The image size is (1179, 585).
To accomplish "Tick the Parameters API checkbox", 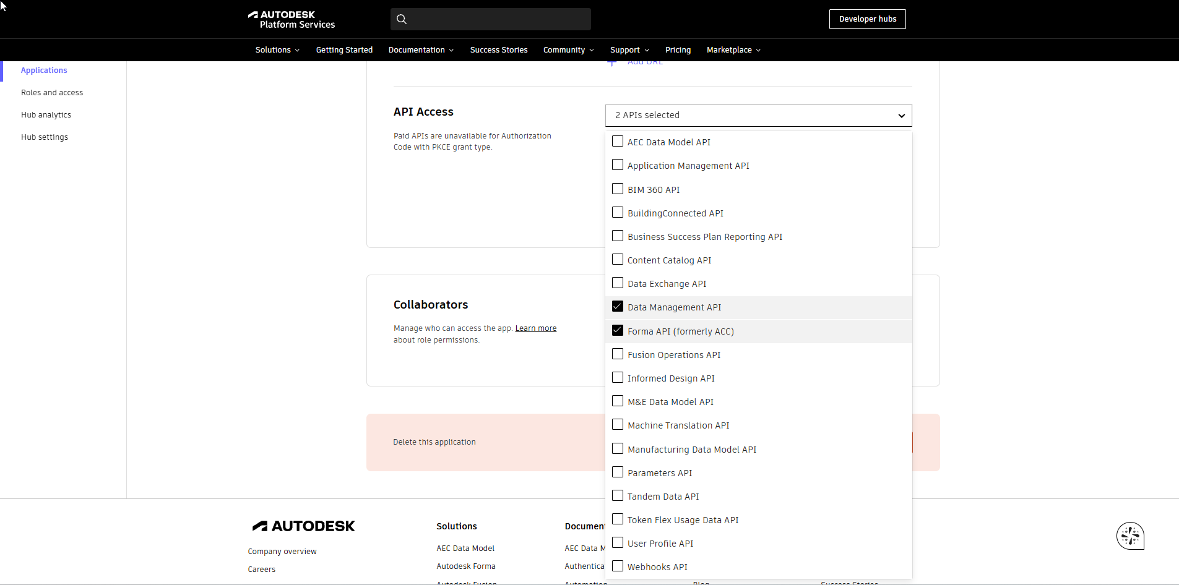I will (618, 472).
